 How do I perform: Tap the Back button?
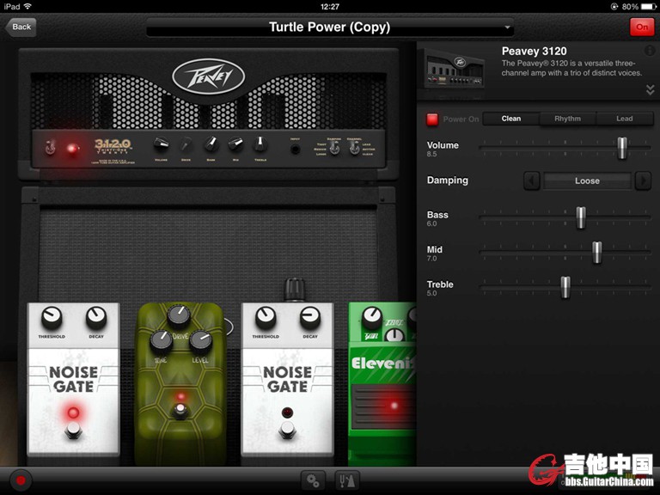click(21, 27)
